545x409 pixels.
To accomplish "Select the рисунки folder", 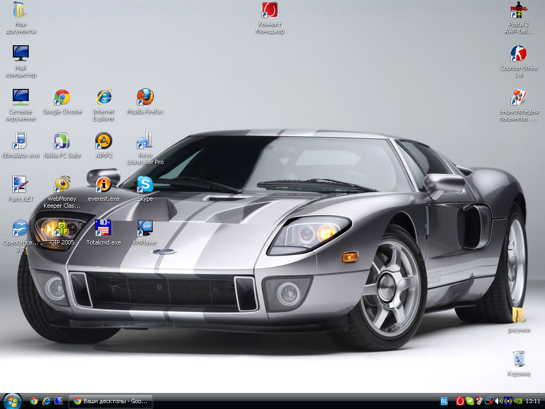I will [518, 316].
